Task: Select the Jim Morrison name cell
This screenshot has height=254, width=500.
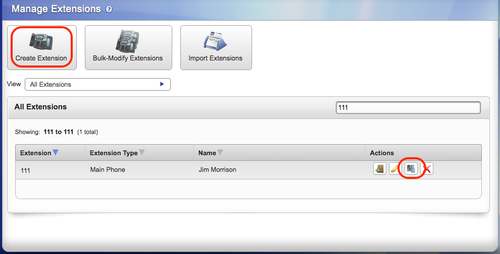Action: click(279, 170)
